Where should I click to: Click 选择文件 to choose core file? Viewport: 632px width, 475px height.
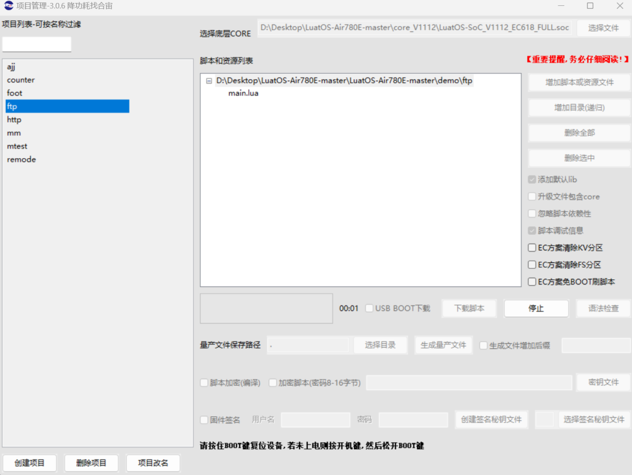(603, 28)
